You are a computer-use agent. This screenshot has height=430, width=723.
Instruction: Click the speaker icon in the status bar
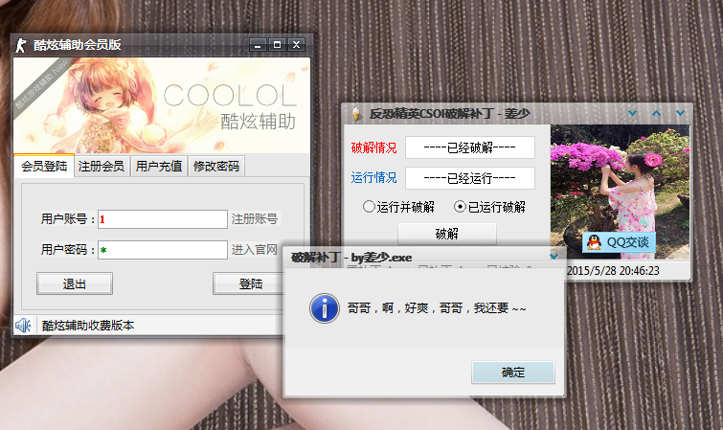pos(24,326)
